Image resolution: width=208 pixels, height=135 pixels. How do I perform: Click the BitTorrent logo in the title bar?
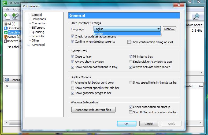5,3
